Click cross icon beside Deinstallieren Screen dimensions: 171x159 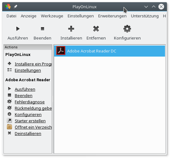coord(9,133)
